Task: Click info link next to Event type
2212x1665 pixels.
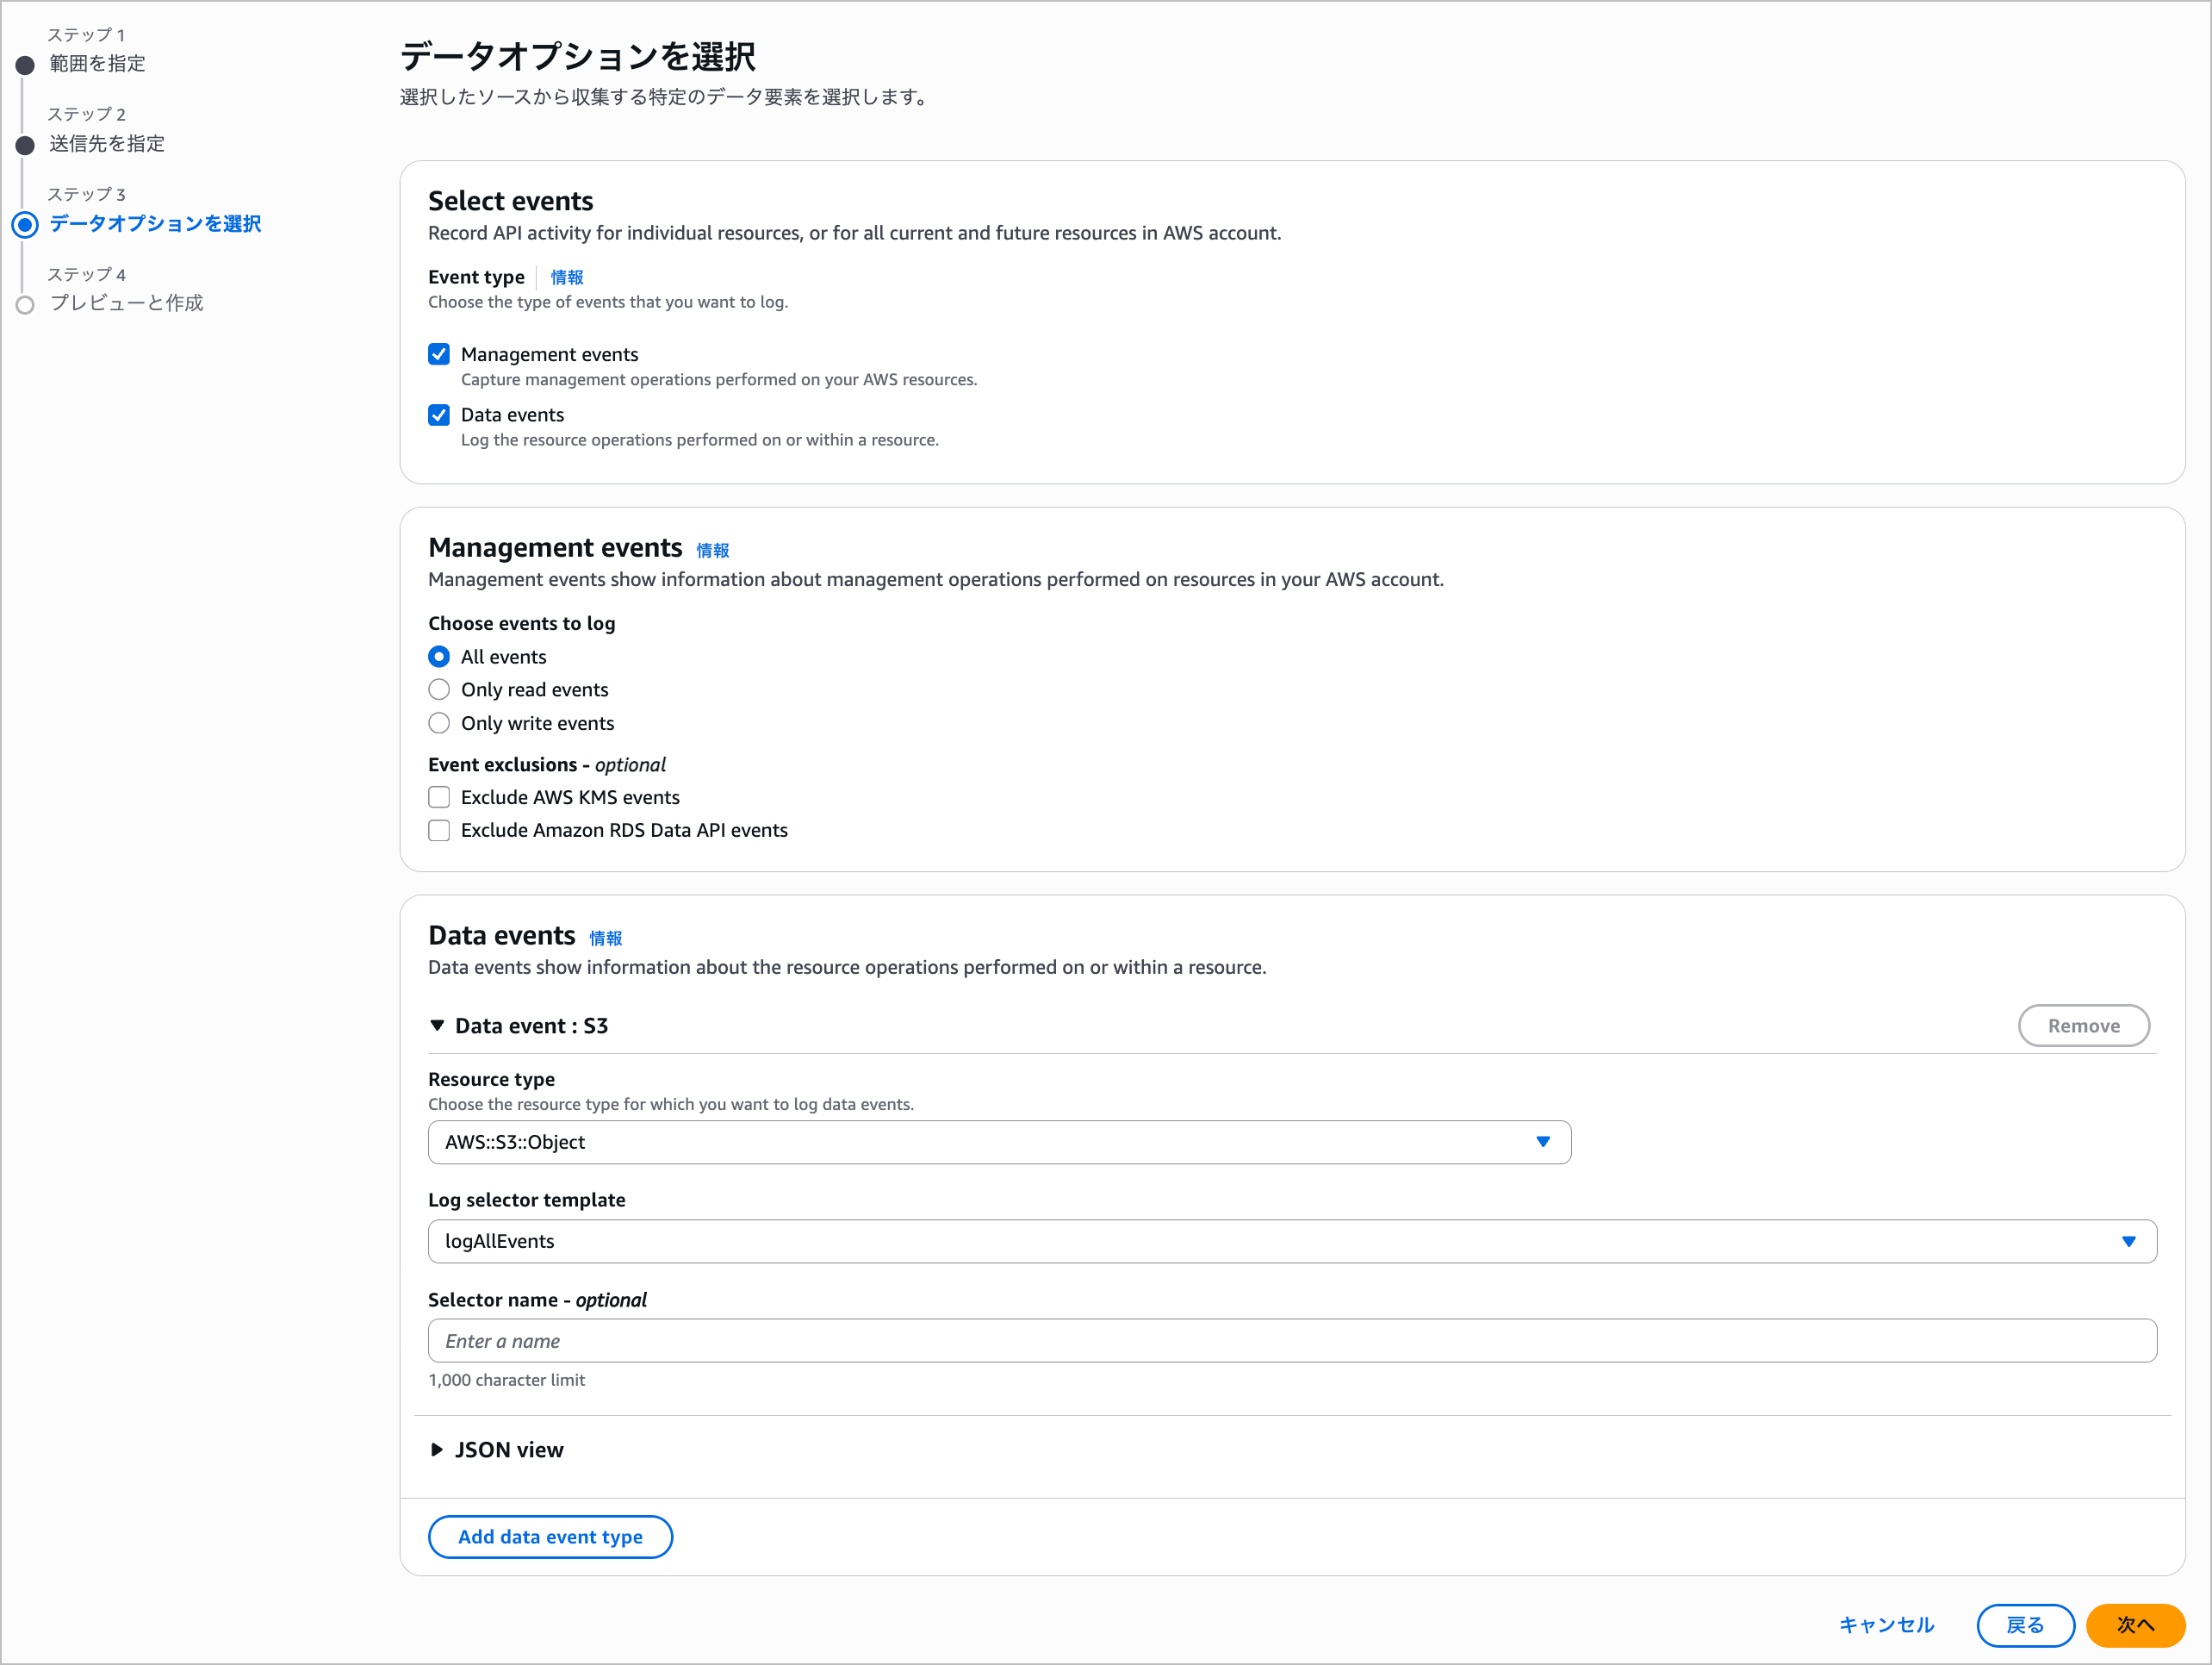Action: [x=566, y=277]
